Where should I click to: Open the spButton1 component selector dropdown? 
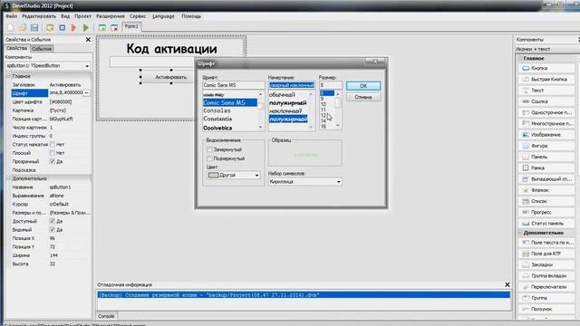(48, 66)
